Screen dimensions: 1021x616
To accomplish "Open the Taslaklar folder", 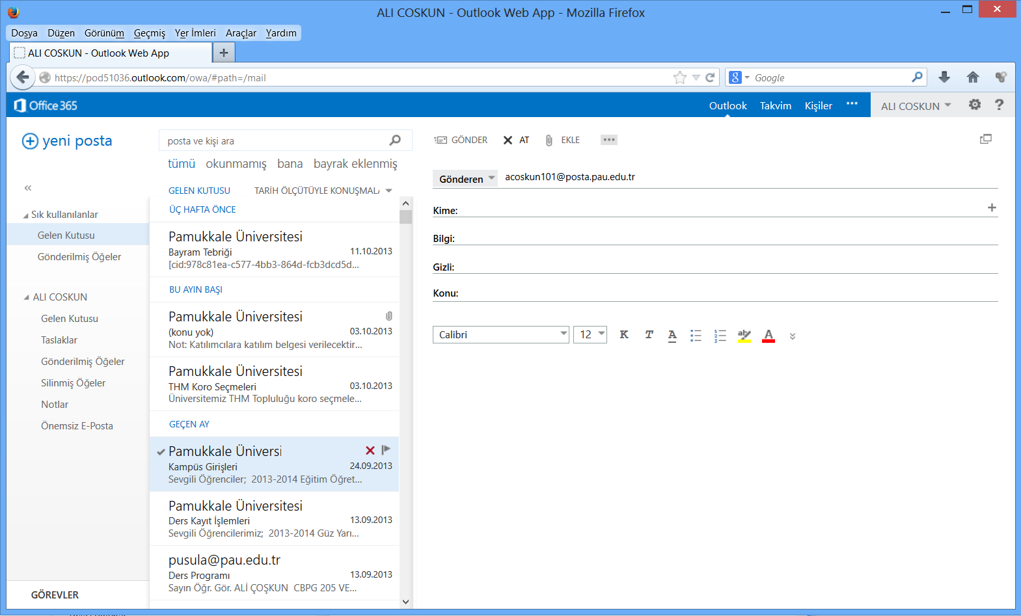I will tap(59, 340).
